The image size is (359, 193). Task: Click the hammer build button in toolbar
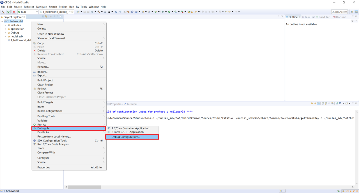pyautogui.click(x=3, y=12)
